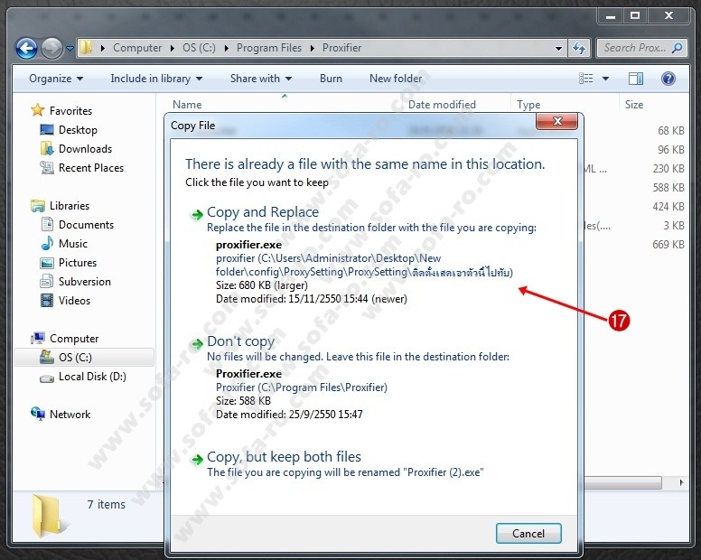This screenshot has width=701, height=560.
Task: Select Local Disk (D:) in sidebar
Action: 92,377
